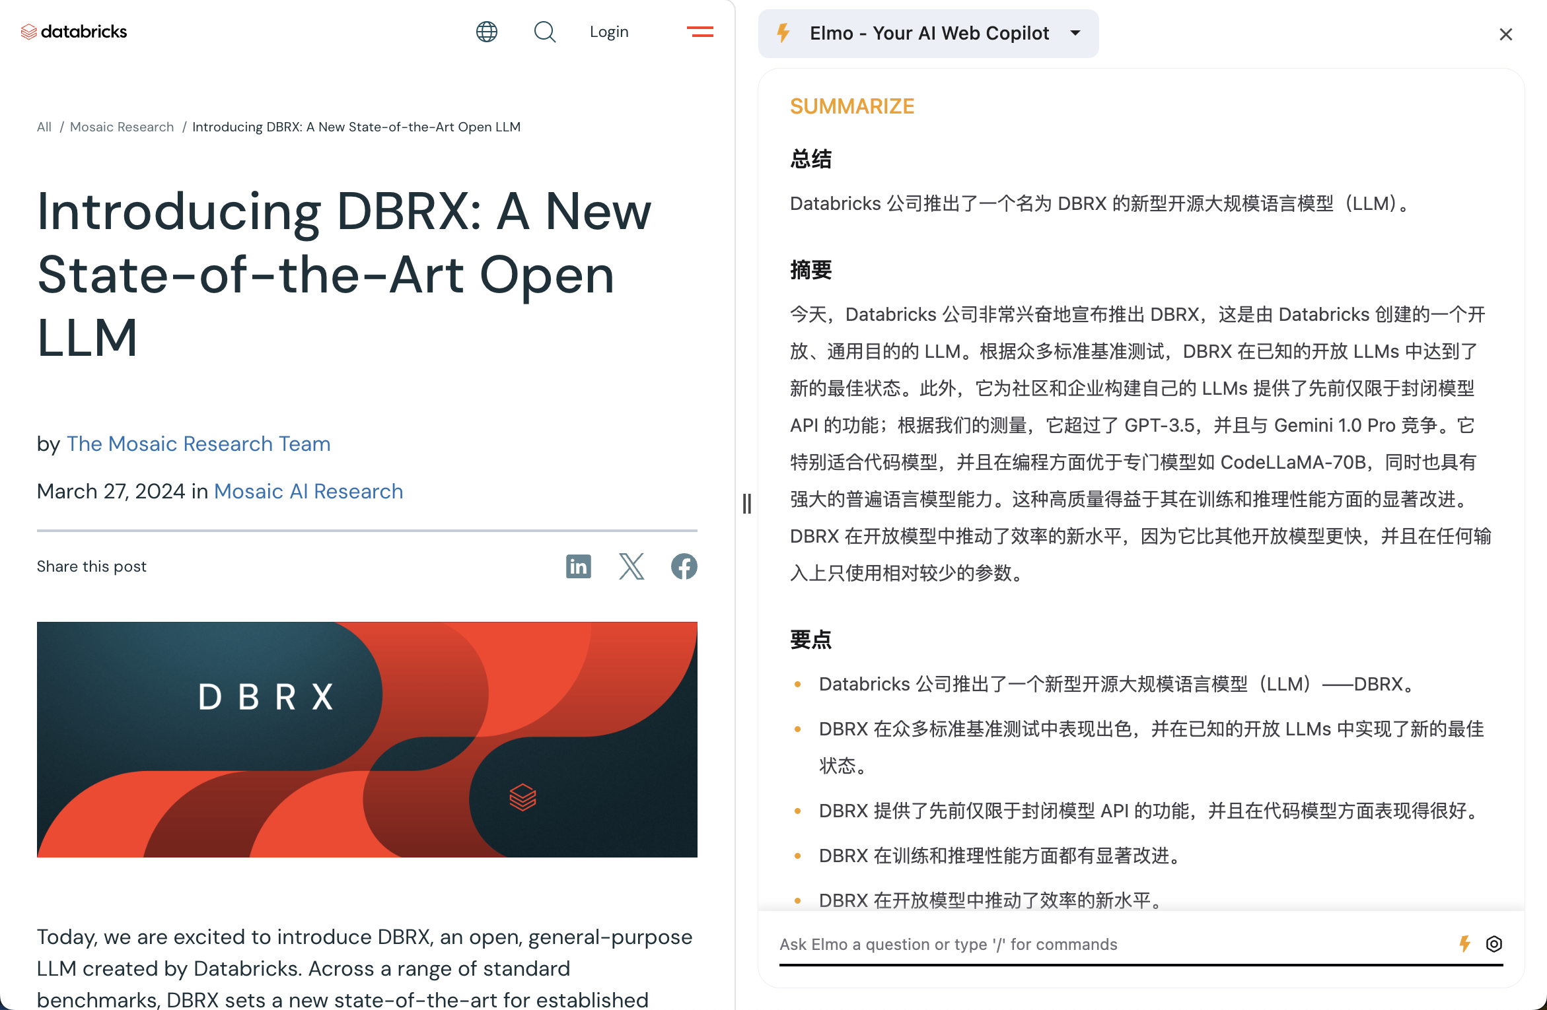Select current page breadcrumb Introducing DBRX
Image resolution: width=1547 pixels, height=1010 pixels.
pyautogui.click(x=357, y=127)
